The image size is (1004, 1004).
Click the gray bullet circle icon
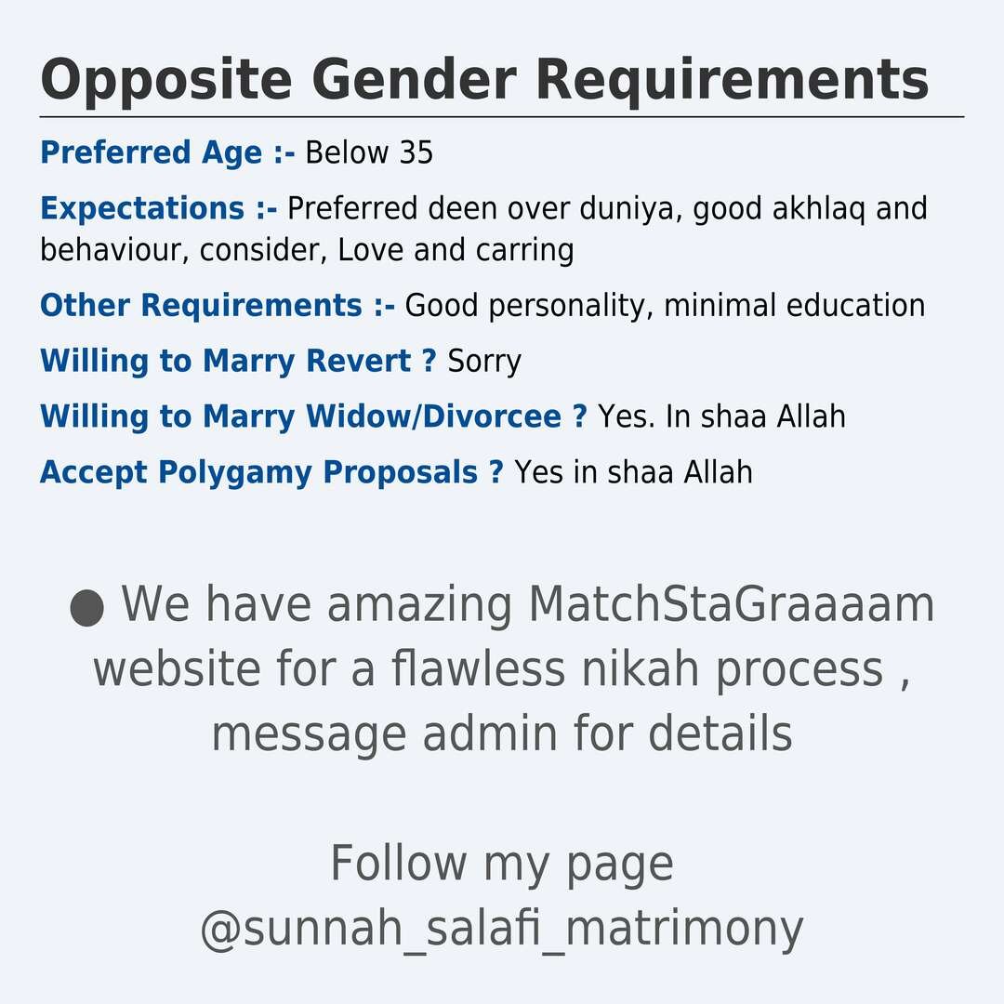click(86, 607)
